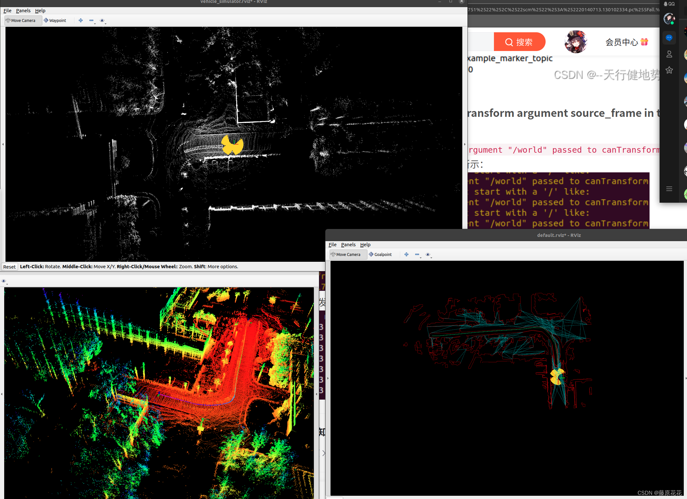Toggle the eye icon in the bottom-left panel toolbar

4,281
